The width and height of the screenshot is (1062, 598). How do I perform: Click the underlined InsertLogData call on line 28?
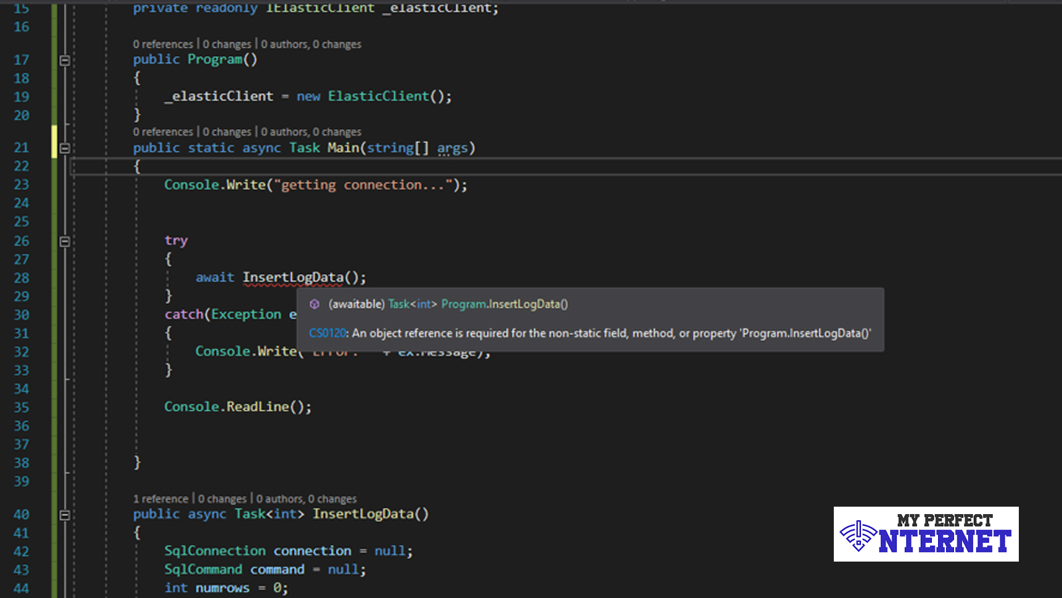point(293,278)
